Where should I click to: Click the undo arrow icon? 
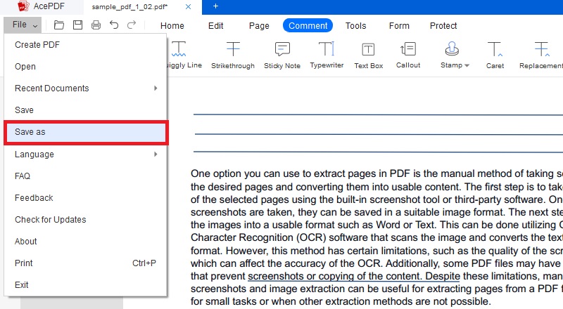tap(114, 25)
